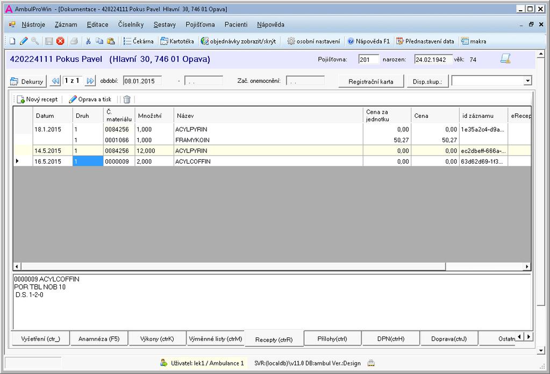Image resolution: width=550 pixels, height=374 pixels.
Task: Click the Zač. onemocnění date field
Action: point(305,81)
